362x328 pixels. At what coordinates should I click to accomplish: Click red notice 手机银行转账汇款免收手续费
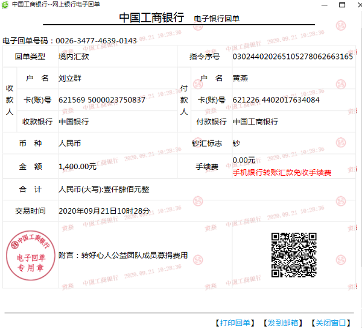(282, 173)
